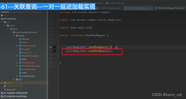This screenshot has height=99, width=186.
Task: Click the one2OneQuery2 breadcrumb
Action: pyautogui.click(x=116, y=3)
